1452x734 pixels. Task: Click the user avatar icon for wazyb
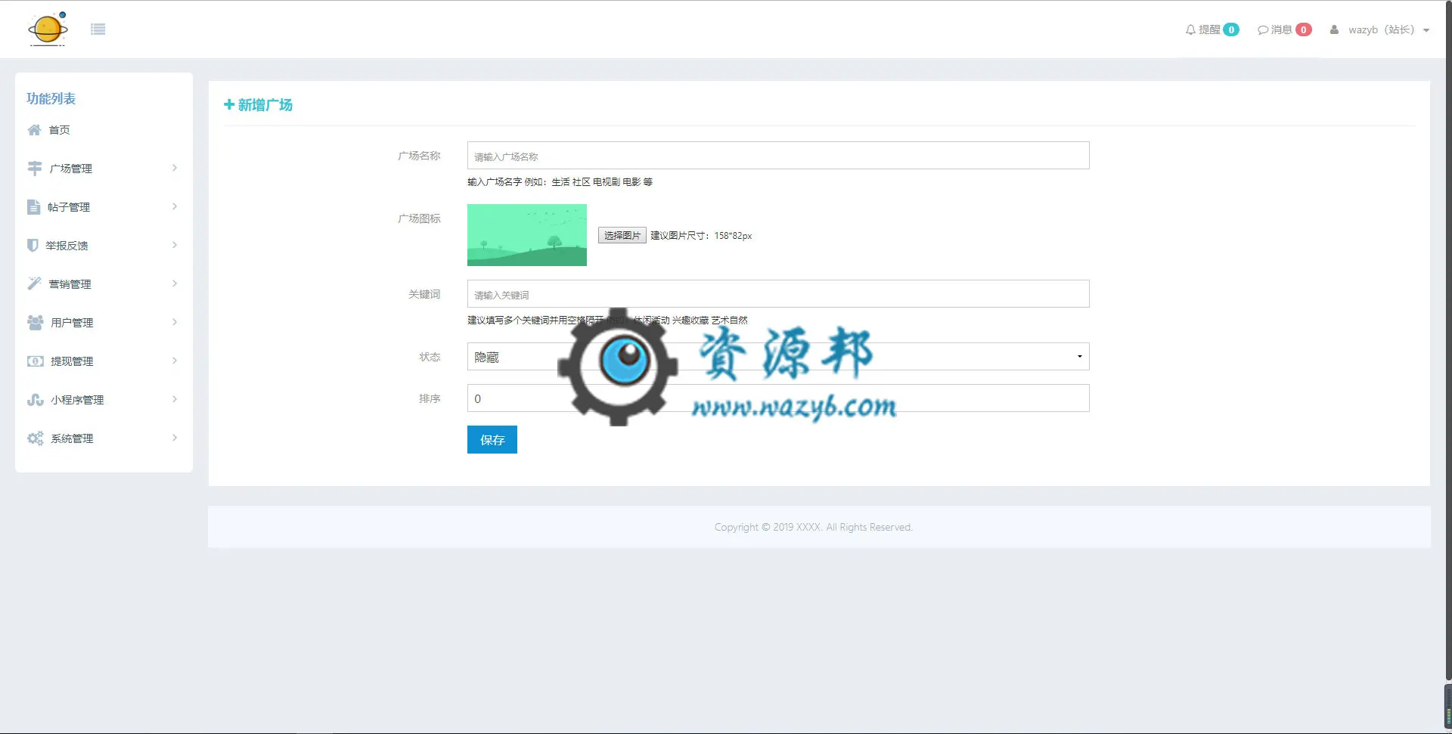click(1334, 29)
